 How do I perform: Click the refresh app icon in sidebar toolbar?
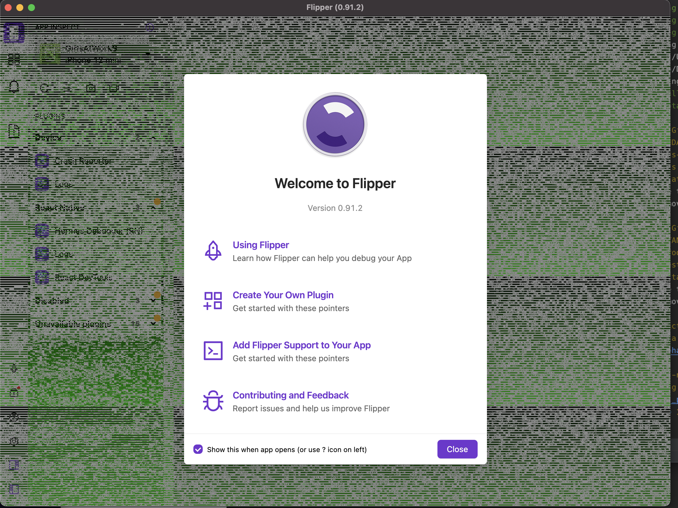(x=45, y=87)
